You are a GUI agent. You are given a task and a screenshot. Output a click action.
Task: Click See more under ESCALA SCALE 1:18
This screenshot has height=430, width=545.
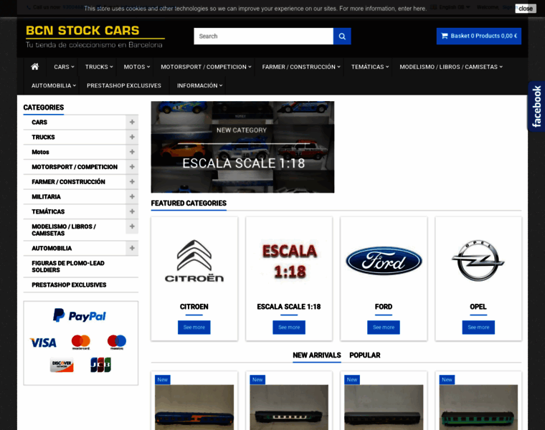coord(289,328)
